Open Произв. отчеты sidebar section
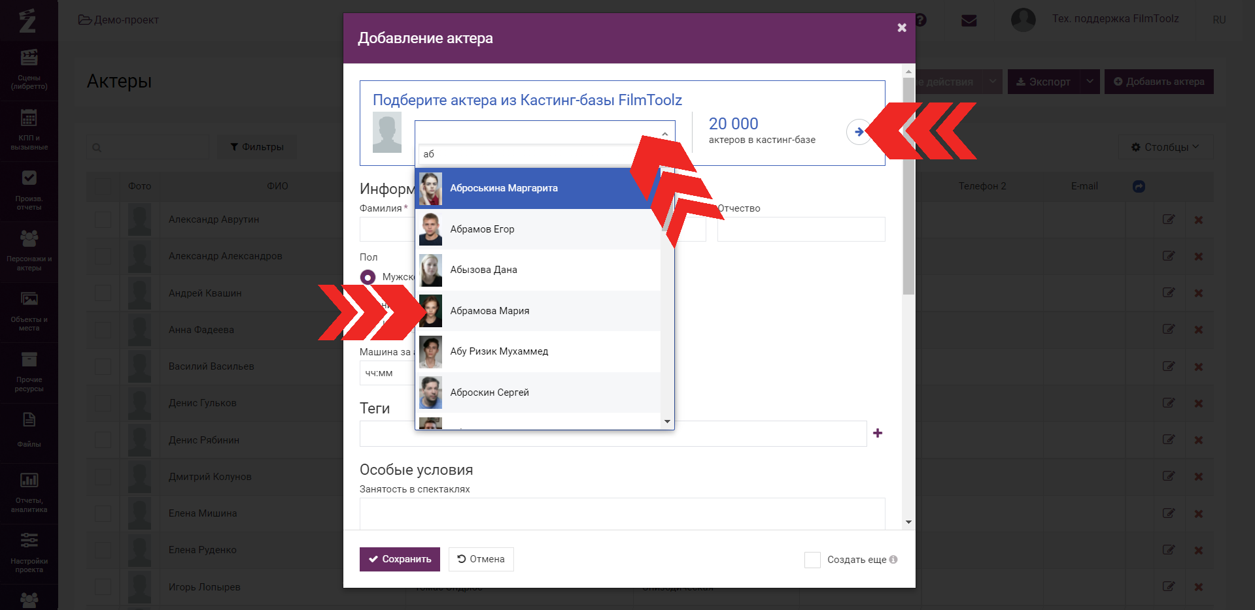 29,191
